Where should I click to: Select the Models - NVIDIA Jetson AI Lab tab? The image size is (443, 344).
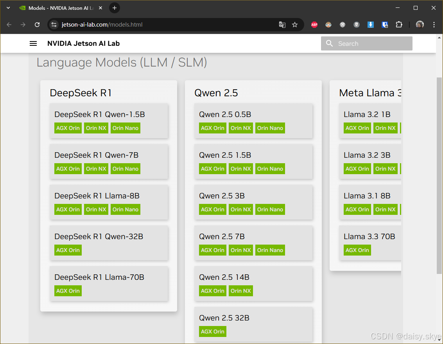[x=61, y=8]
